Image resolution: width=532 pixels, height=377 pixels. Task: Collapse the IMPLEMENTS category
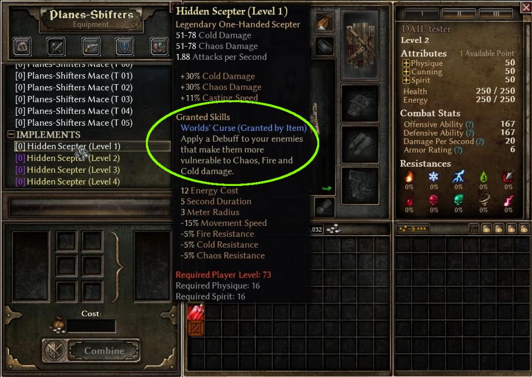(x=11, y=134)
